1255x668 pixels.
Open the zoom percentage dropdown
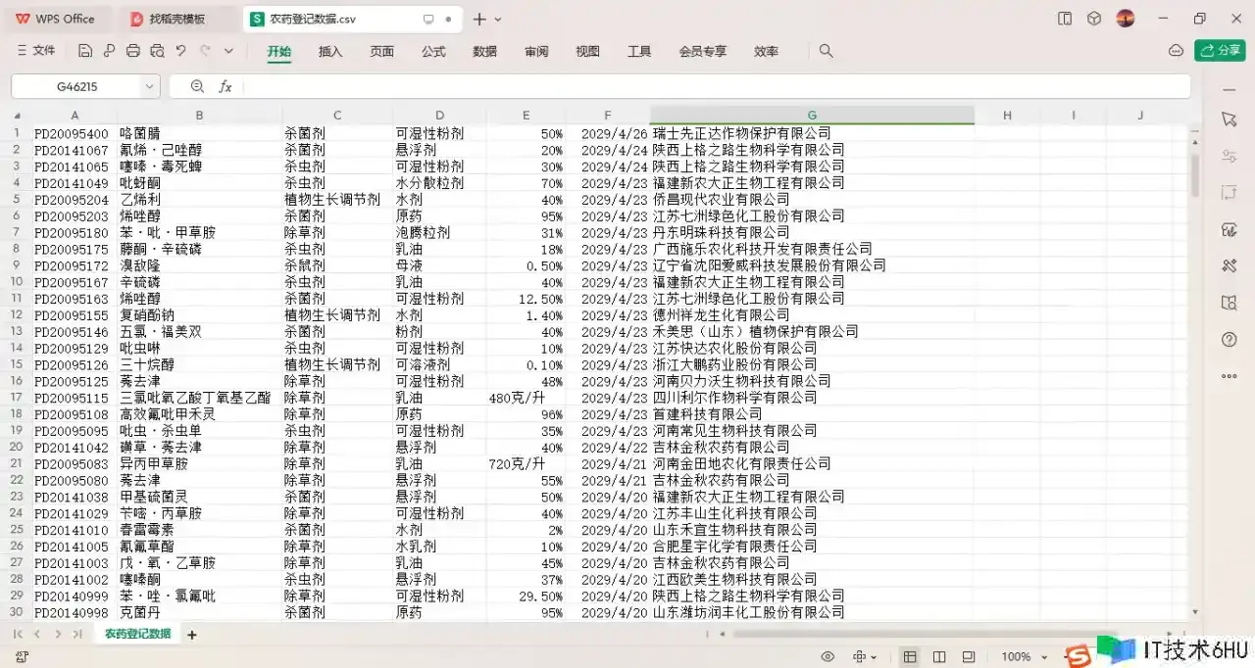click(x=1044, y=656)
